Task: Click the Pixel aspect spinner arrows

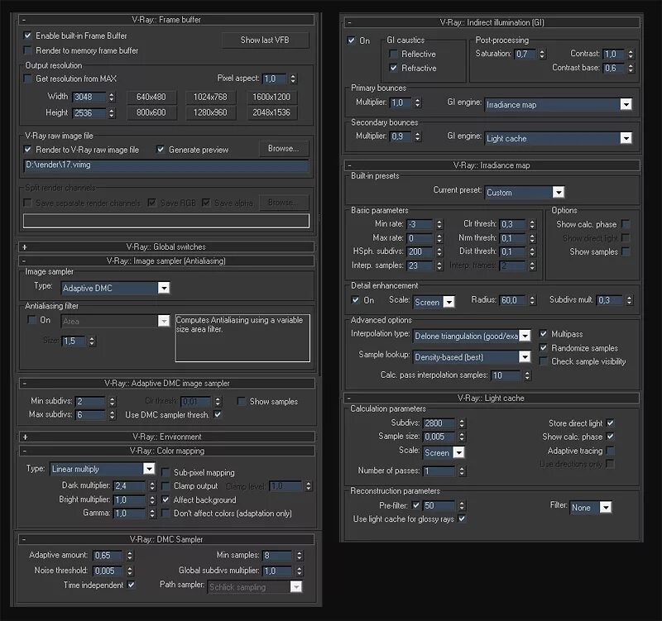Action: [x=293, y=79]
